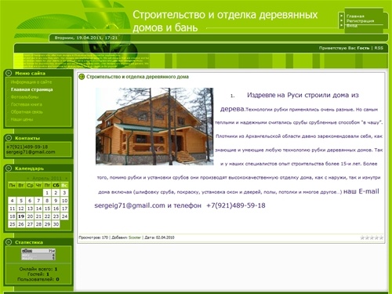The height and width of the screenshot is (294, 392).
Task: Open Фотоальбомы in the site menu
Action: [24, 97]
